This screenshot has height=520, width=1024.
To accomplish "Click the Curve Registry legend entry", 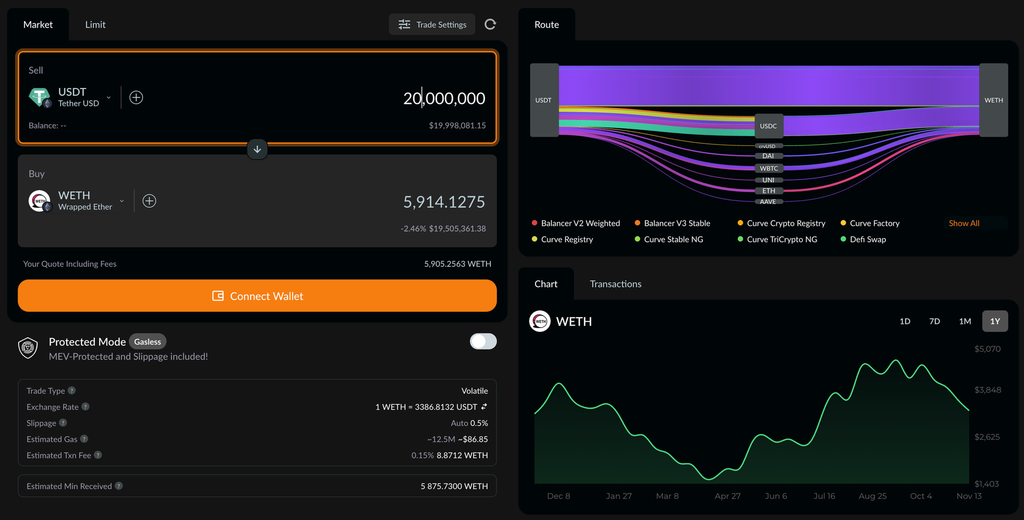I will (x=562, y=239).
